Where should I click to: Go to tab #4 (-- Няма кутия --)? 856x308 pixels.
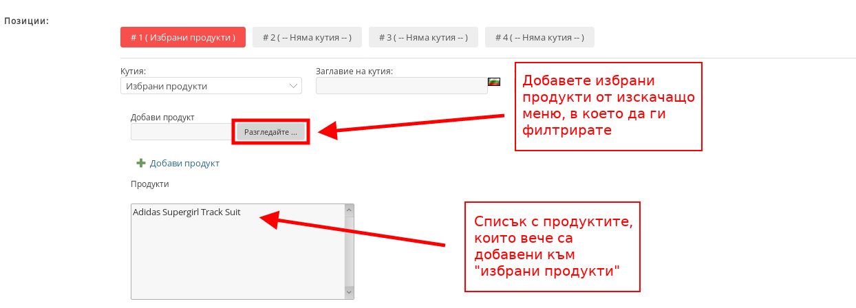539,37
